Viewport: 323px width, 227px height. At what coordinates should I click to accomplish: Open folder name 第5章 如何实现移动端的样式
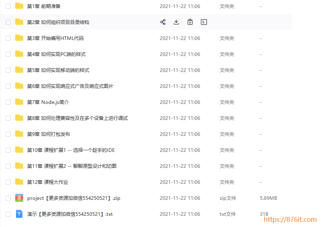click(x=58, y=70)
